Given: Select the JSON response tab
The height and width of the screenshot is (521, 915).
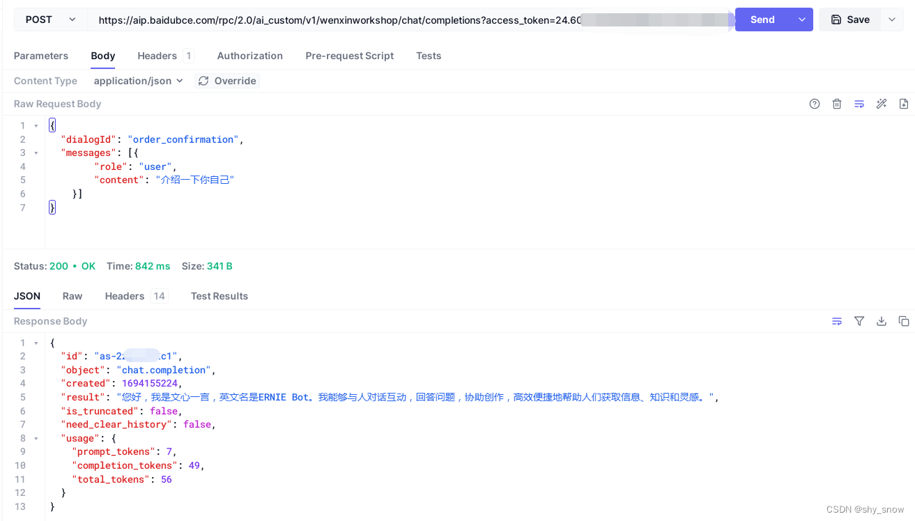Looking at the screenshot, I should 27,296.
